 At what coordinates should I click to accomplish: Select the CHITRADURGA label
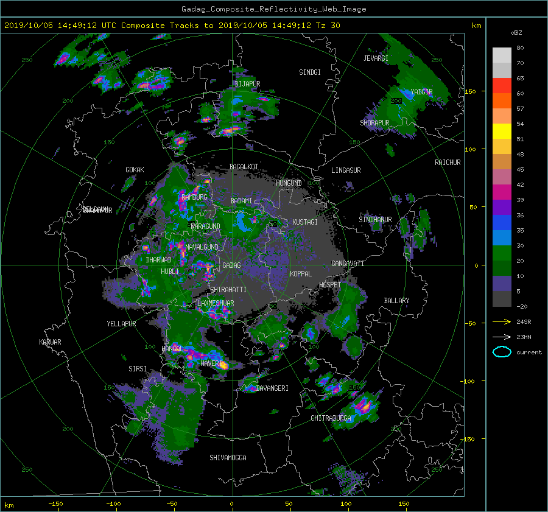pyautogui.click(x=331, y=418)
